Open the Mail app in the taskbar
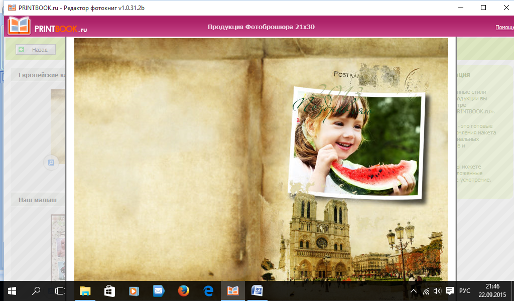The width and height of the screenshot is (514, 301). point(159,291)
